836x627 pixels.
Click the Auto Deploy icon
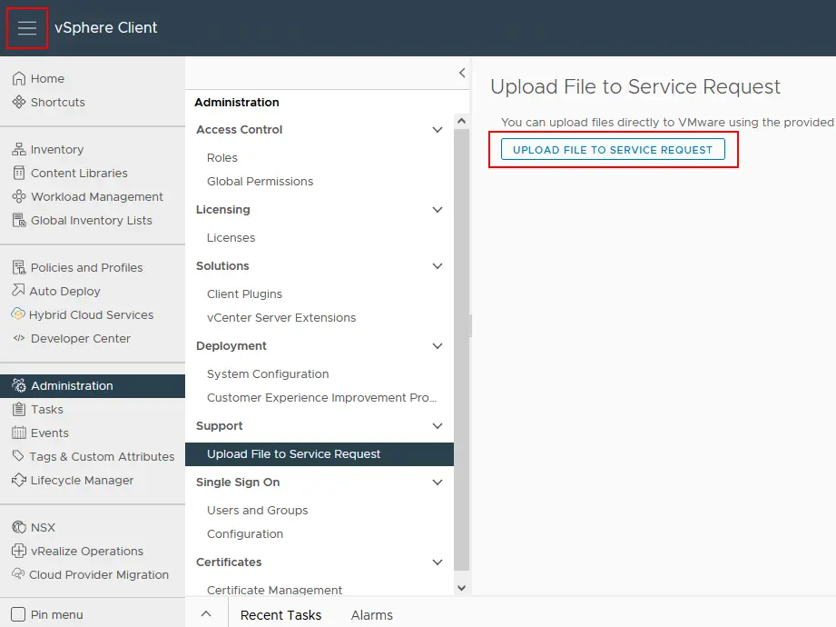[18, 291]
